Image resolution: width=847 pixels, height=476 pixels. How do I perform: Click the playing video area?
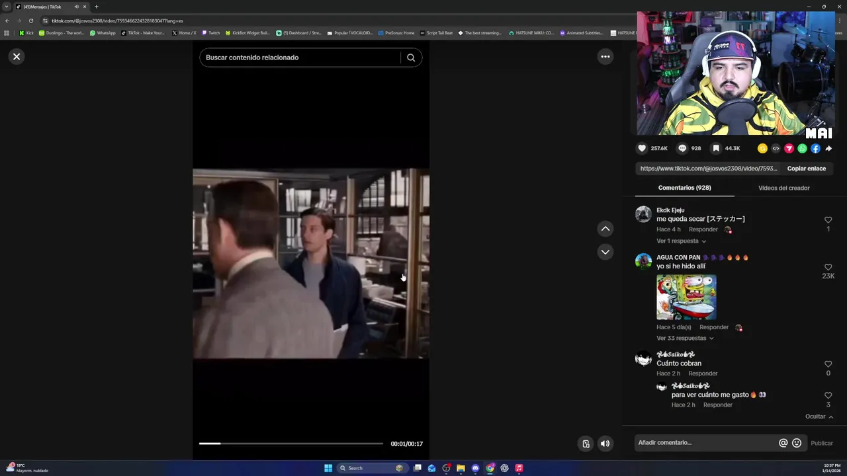[x=311, y=264]
